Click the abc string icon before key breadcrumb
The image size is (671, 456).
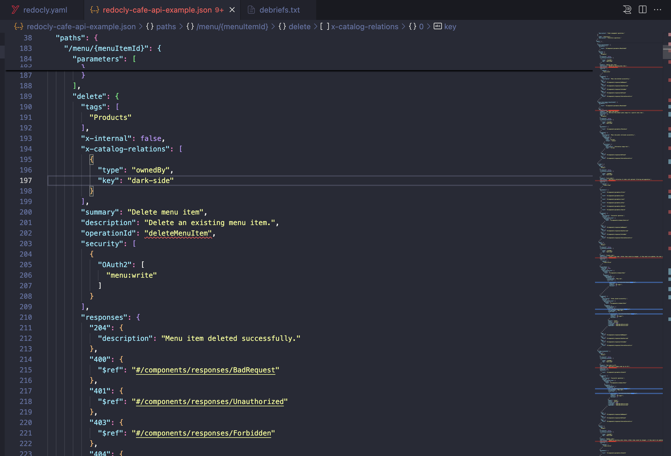(437, 26)
